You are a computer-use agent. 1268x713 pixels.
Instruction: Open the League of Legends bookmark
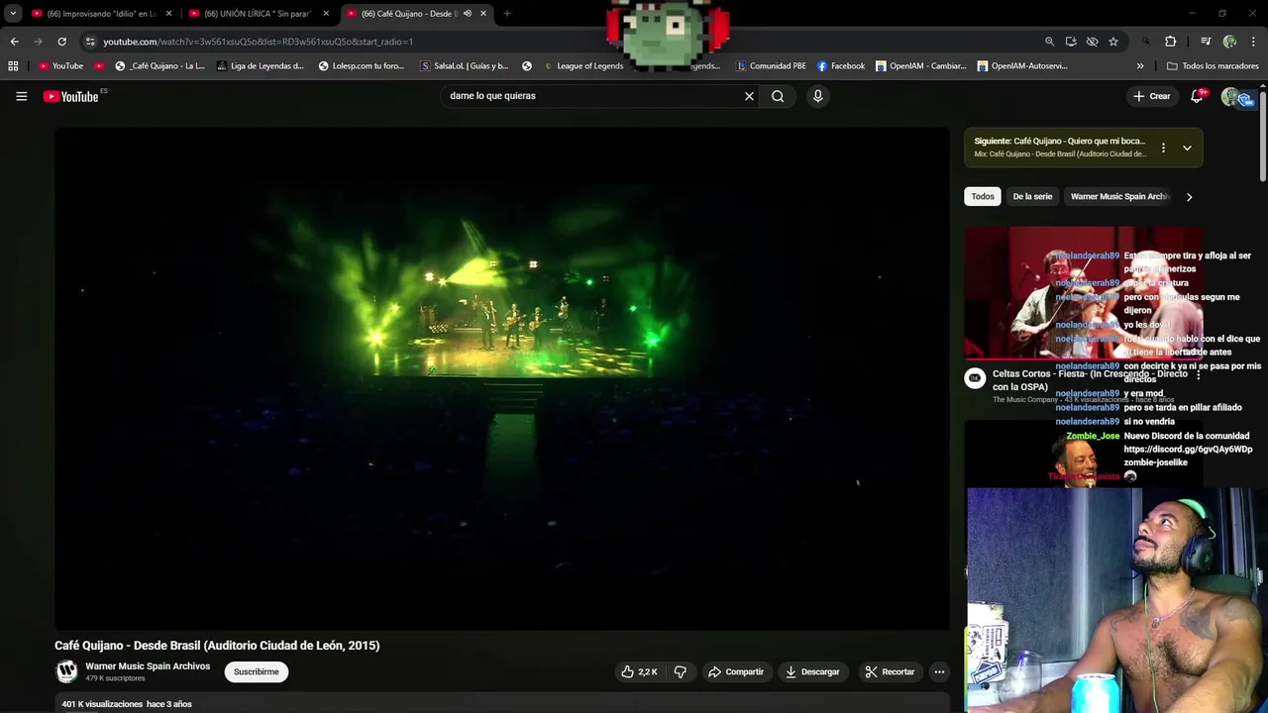point(583,66)
